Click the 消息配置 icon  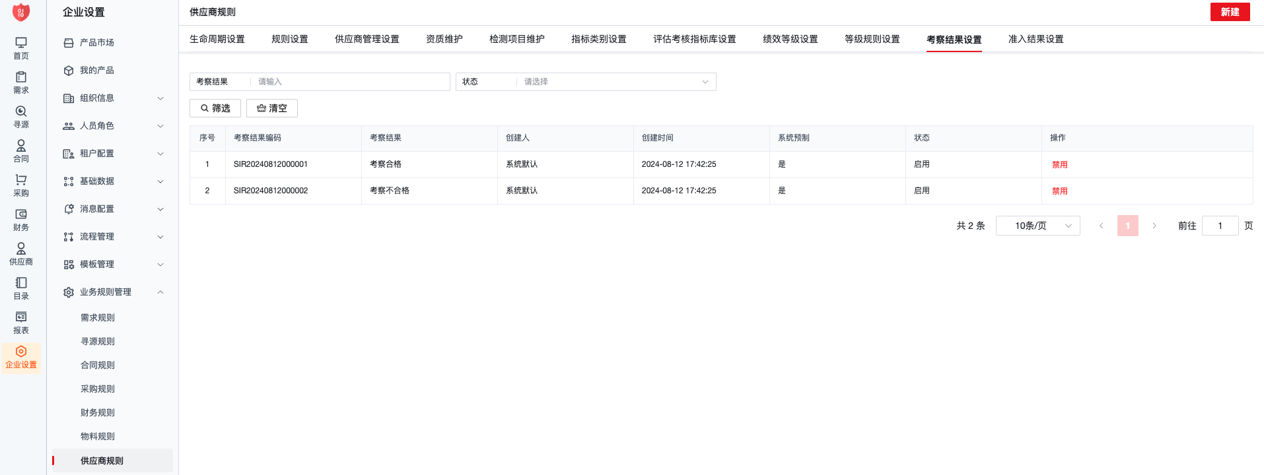point(69,209)
